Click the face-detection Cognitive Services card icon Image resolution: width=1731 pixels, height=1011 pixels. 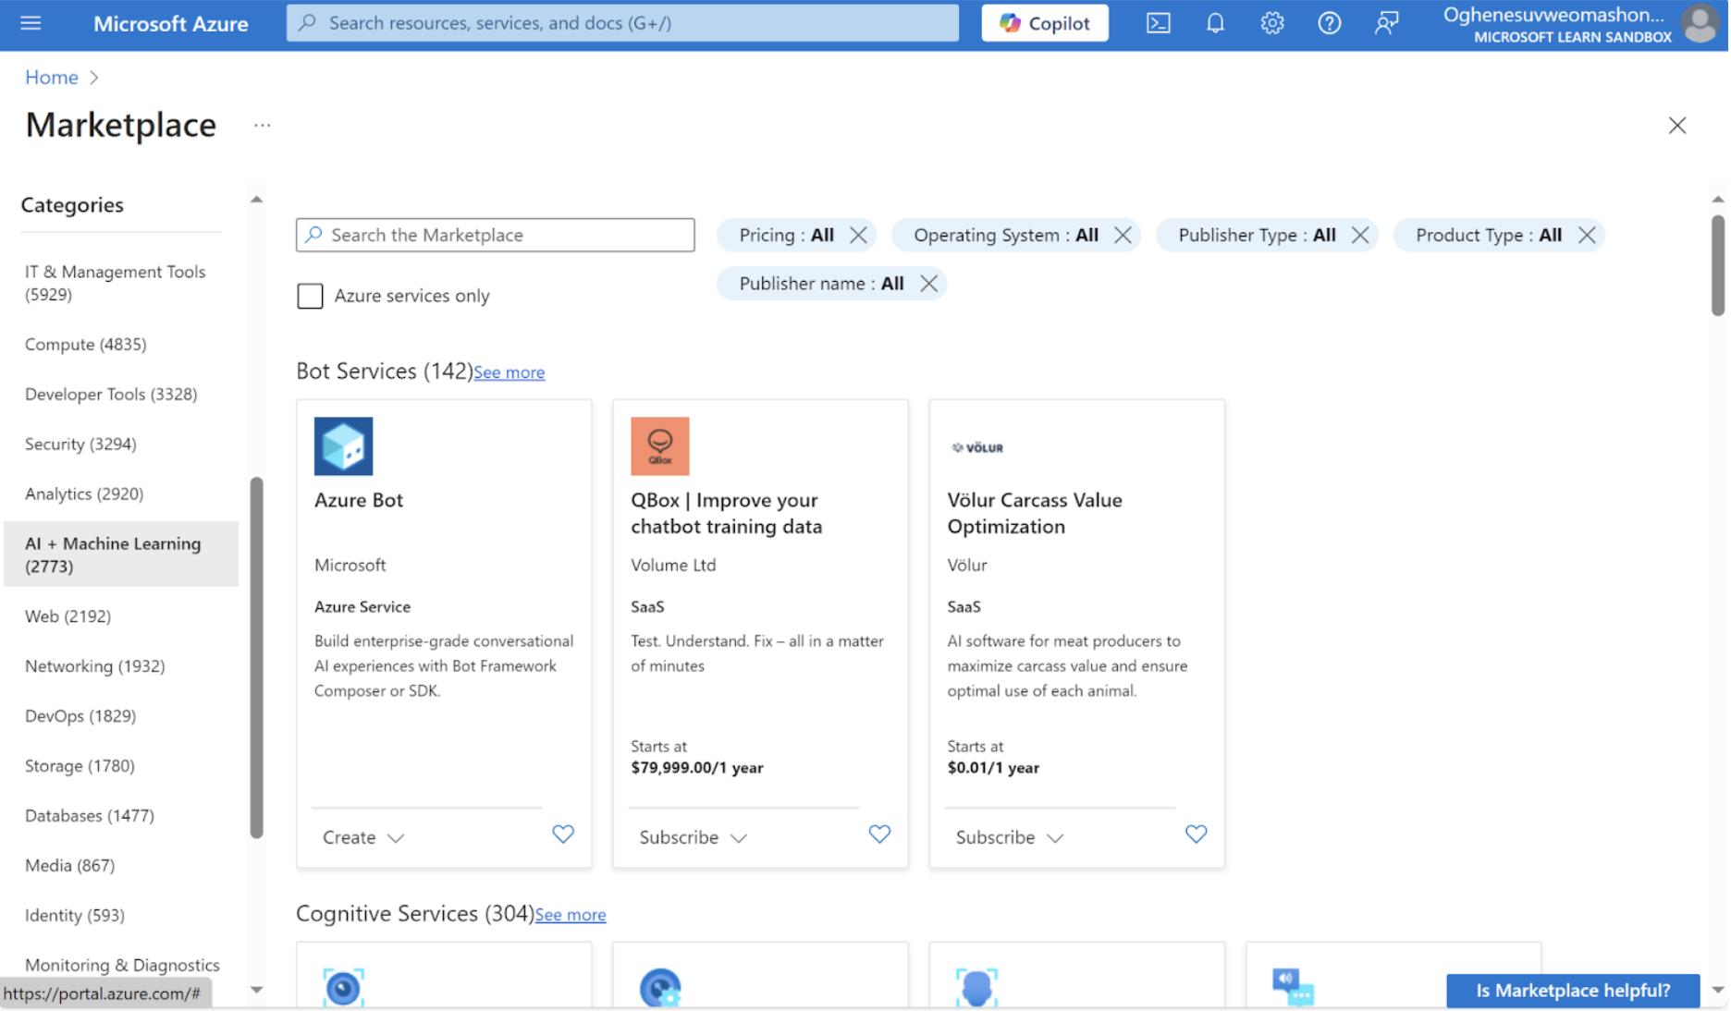pos(978,989)
